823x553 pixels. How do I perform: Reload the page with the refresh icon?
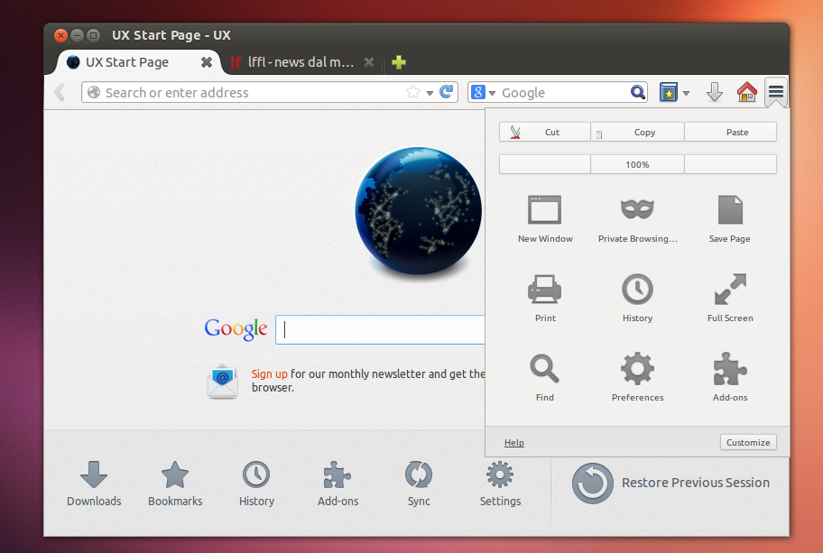click(x=446, y=92)
